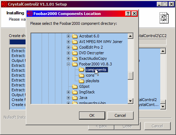Click the GSpot folder icon
Image resolution: width=176 pixels, height=135 pixels.
[75, 86]
